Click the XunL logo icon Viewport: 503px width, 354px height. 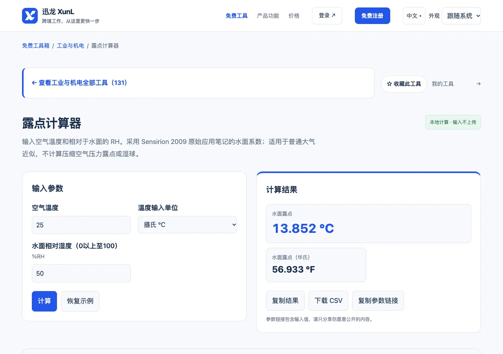point(30,16)
